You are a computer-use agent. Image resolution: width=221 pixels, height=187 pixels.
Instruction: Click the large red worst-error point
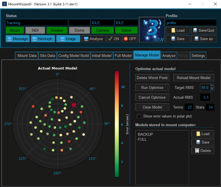[74, 105]
